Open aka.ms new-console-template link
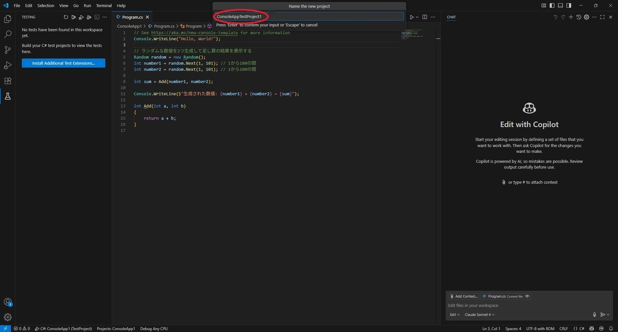Viewport: 618px width, 332px height. click(x=195, y=32)
